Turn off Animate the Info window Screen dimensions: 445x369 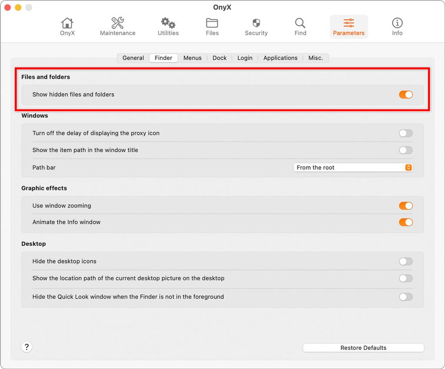[406, 222]
